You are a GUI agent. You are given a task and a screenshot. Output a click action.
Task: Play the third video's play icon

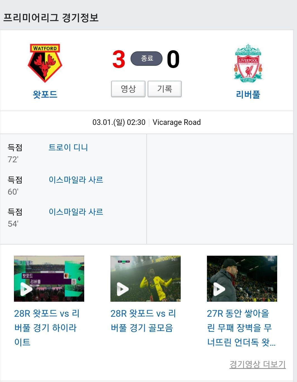(x=219, y=289)
